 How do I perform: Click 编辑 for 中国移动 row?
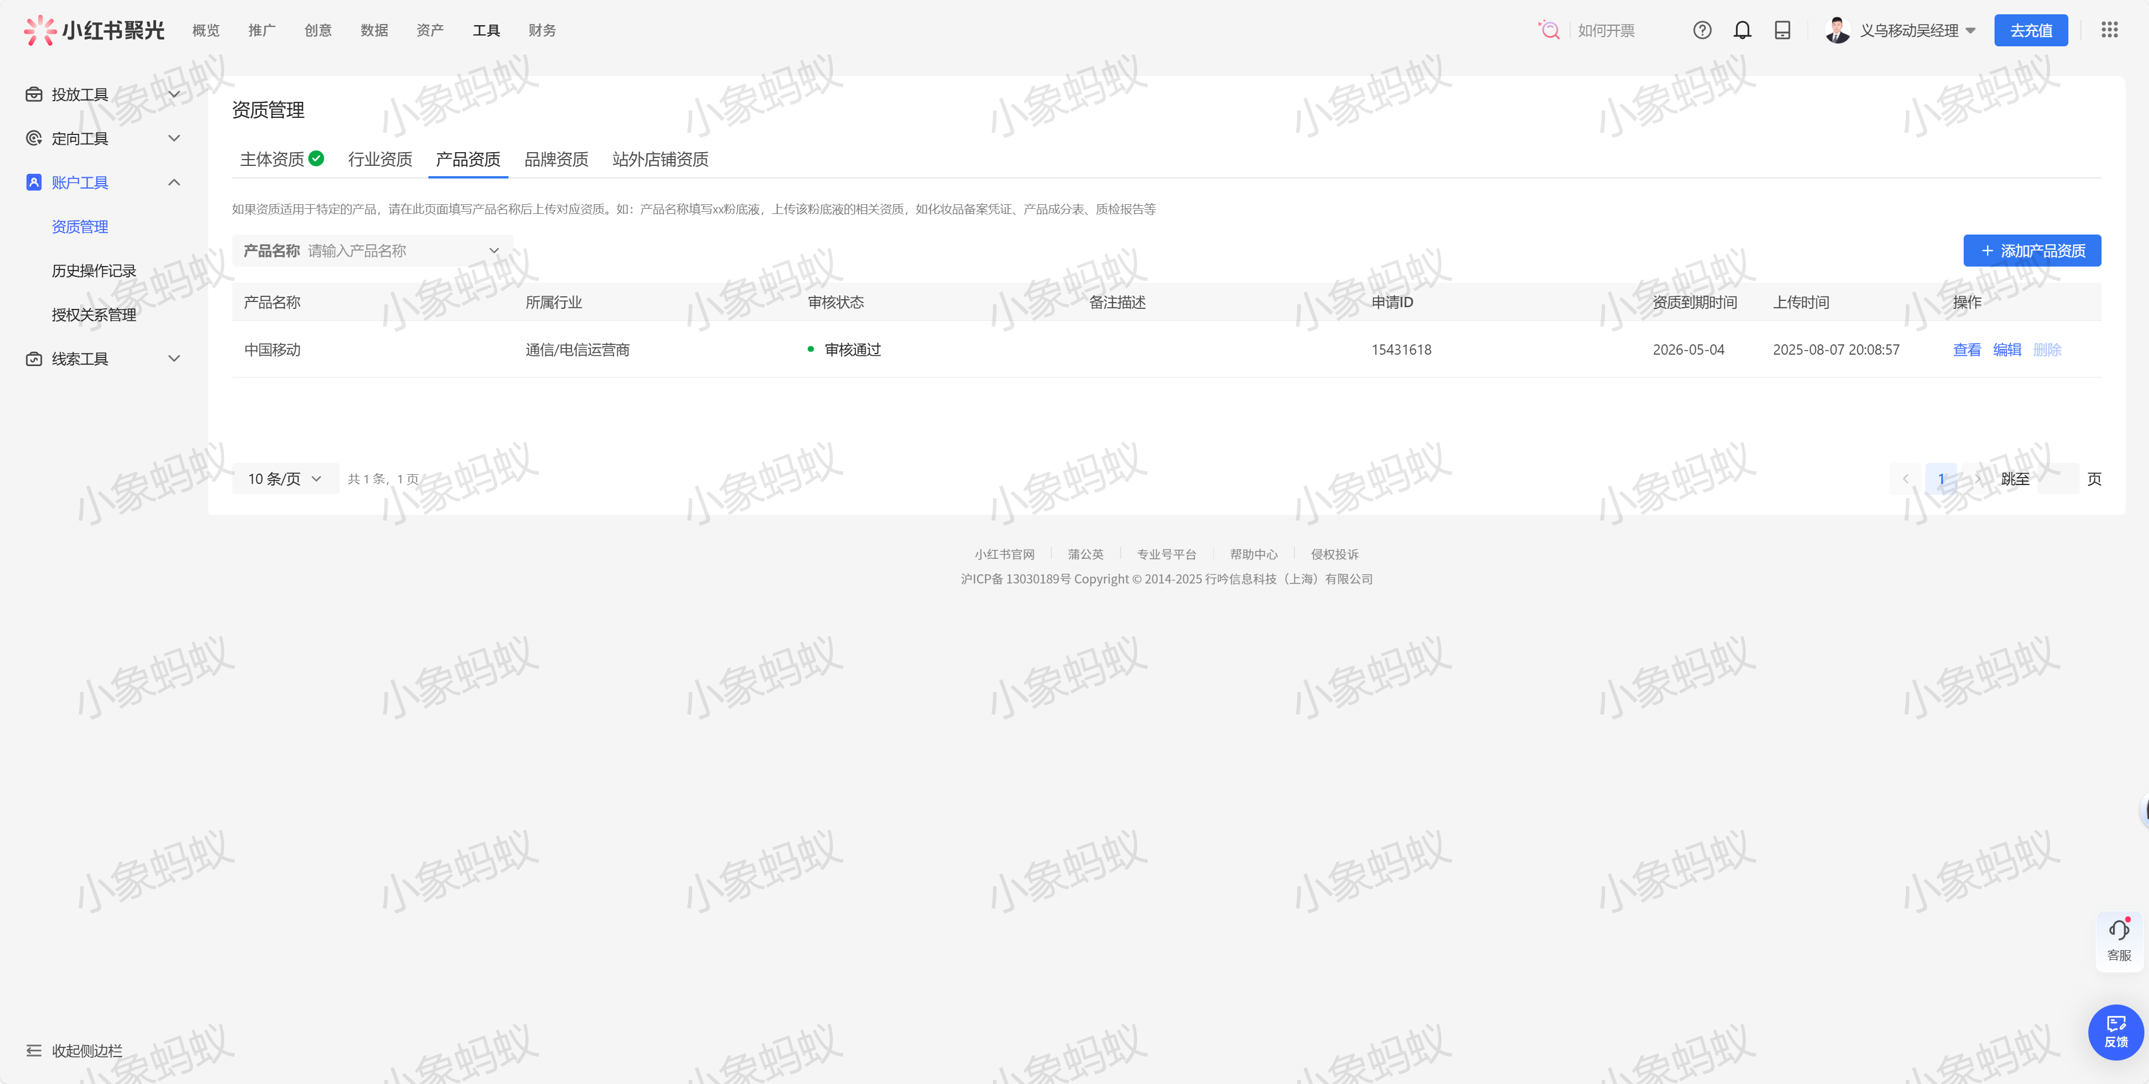click(2007, 350)
